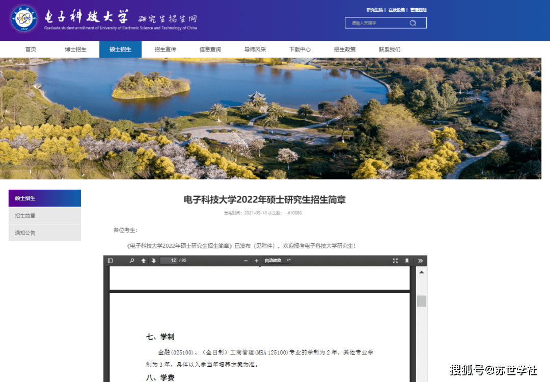
Task: Enter PDF presentation mode via fullscreen icon
Action: click(395, 261)
